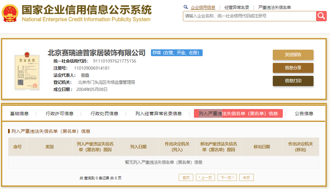This screenshot has width=330, height=189.
Task: Click the legal representative name 董鑫
Action: (85, 75)
